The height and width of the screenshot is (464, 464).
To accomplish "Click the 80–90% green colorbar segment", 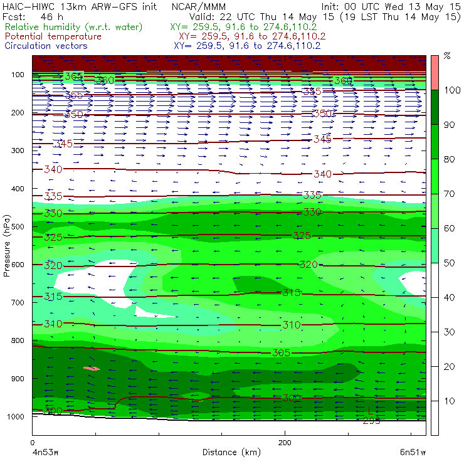I will pyautogui.click(x=435, y=142).
